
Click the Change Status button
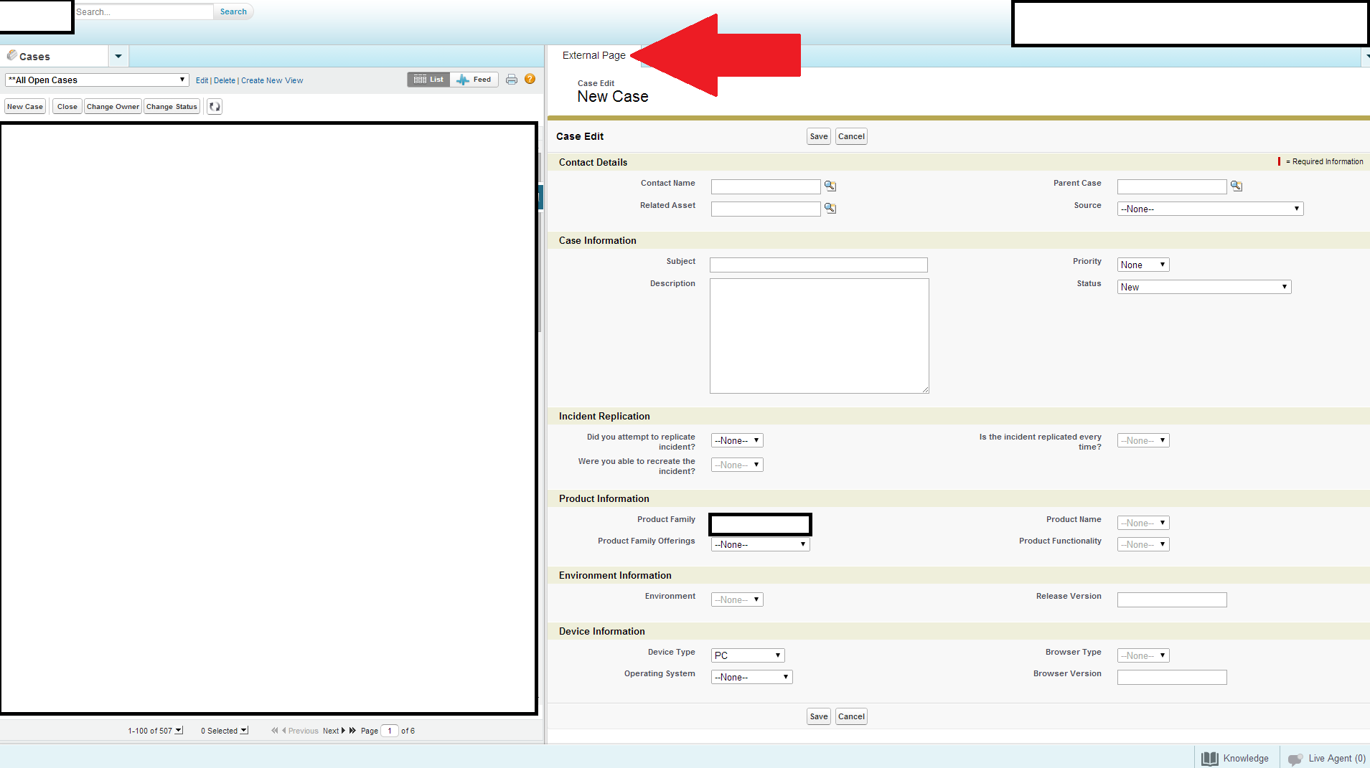(x=172, y=107)
